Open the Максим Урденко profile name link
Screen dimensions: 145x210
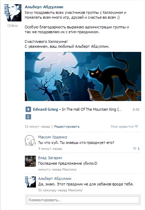pos(53,137)
